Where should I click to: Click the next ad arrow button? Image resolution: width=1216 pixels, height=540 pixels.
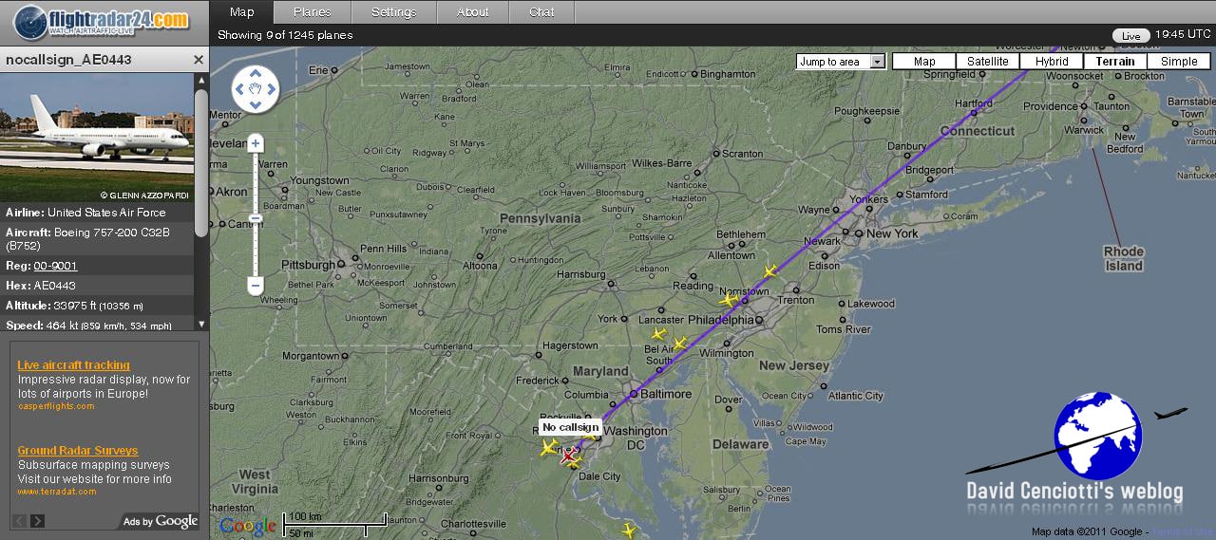click(38, 521)
